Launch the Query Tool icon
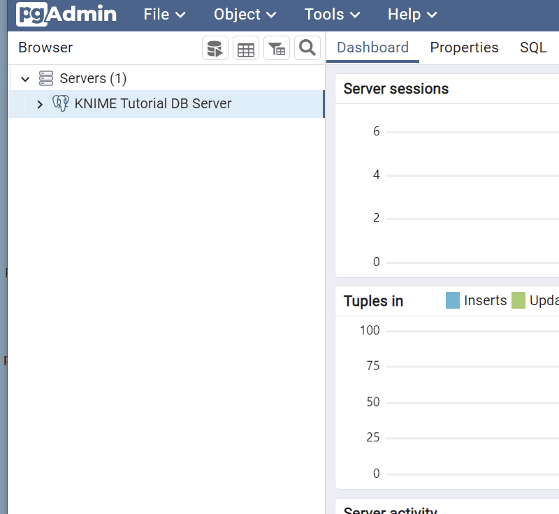This screenshot has height=514, width=559. tap(215, 47)
